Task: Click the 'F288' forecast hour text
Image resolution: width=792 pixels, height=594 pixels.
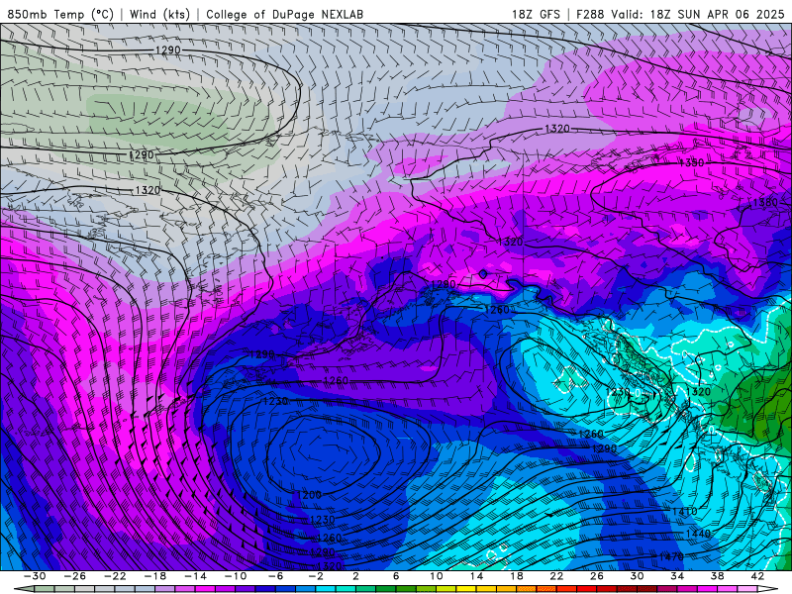Action: [x=590, y=14]
